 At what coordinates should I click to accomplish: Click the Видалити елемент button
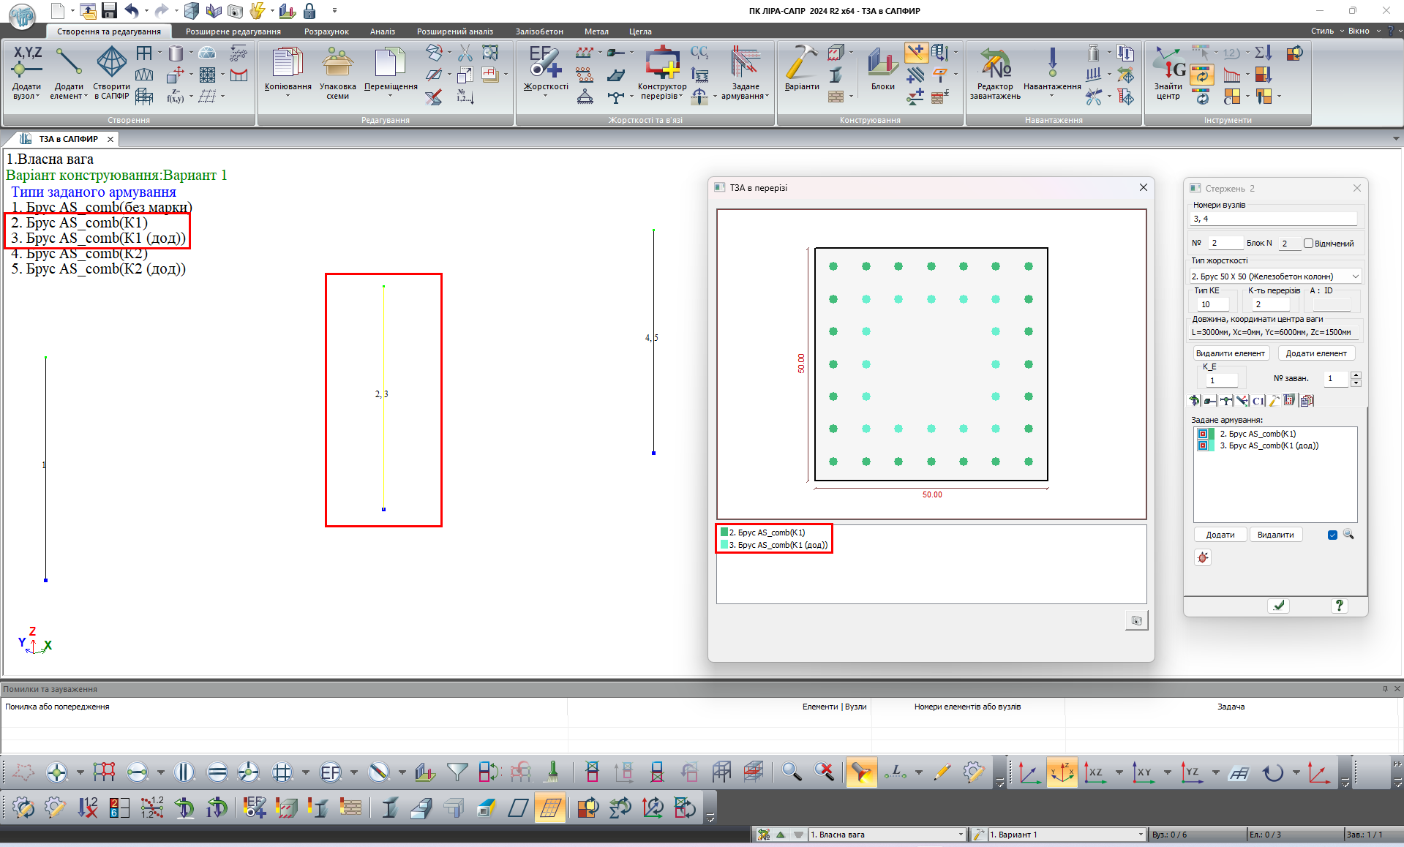(x=1230, y=353)
